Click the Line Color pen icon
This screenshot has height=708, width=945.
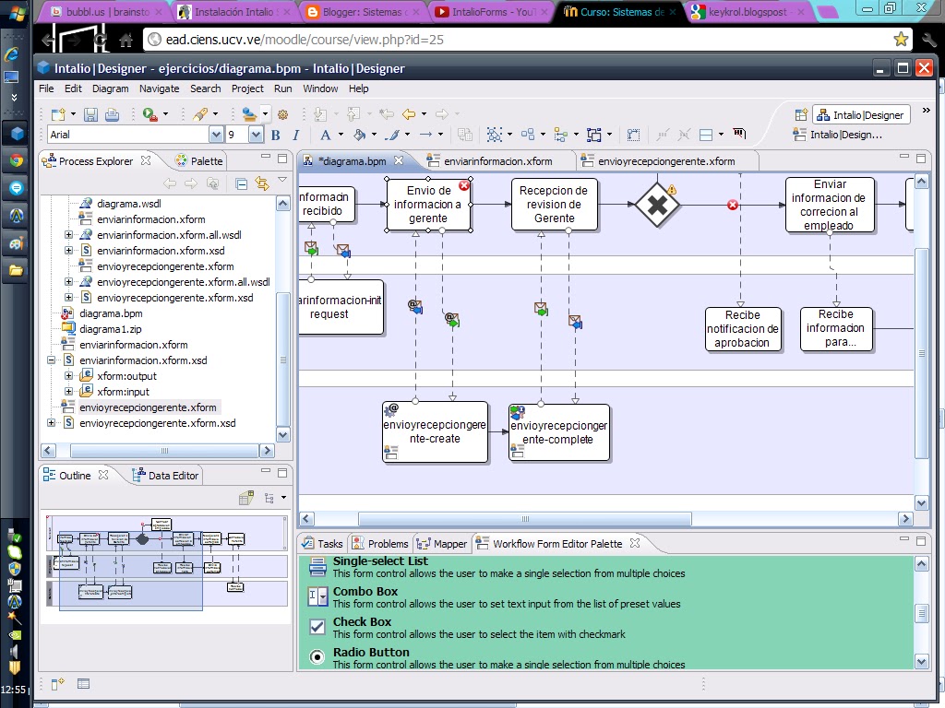[392, 135]
